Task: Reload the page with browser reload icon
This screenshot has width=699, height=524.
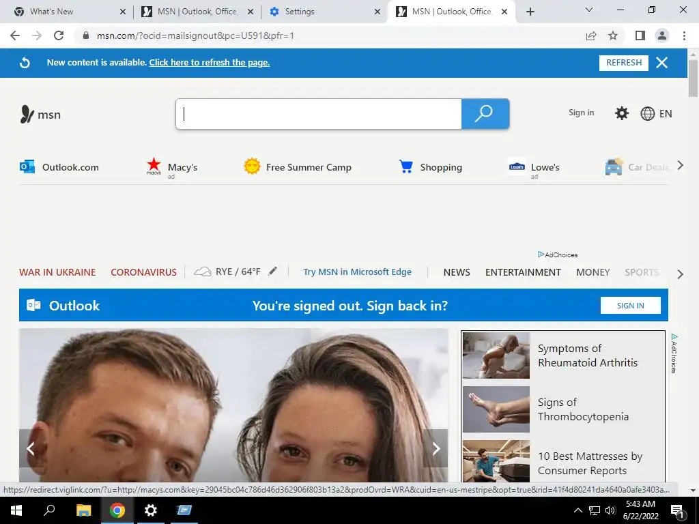Action: click(x=59, y=35)
